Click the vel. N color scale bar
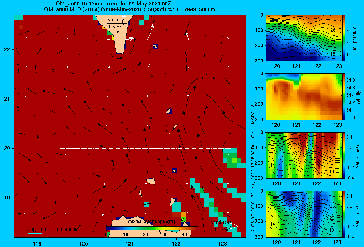Viewport: 364px width, 247px height. click(x=344, y=155)
